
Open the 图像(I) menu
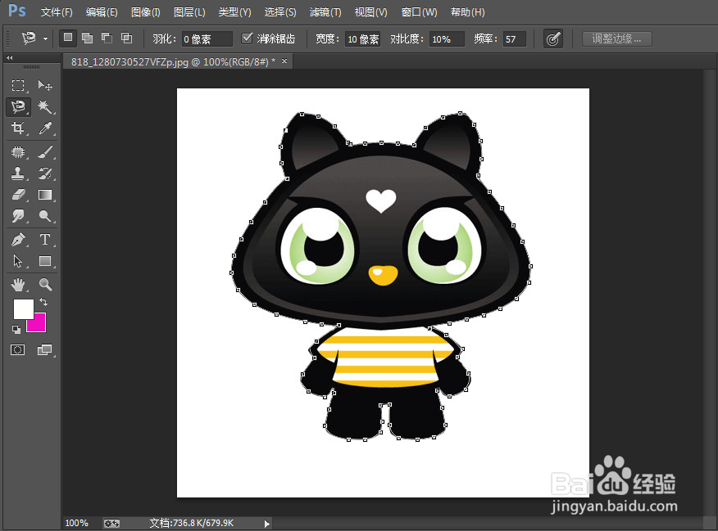[146, 12]
